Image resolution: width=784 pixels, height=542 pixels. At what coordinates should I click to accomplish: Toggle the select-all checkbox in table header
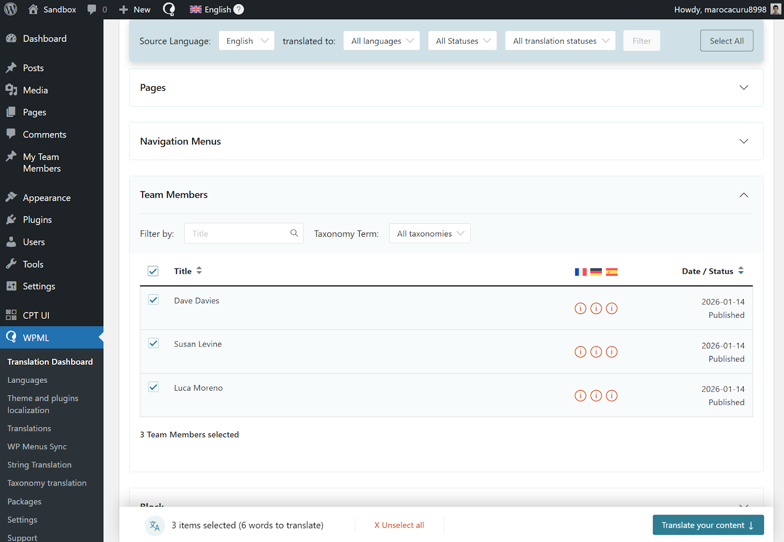153,271
